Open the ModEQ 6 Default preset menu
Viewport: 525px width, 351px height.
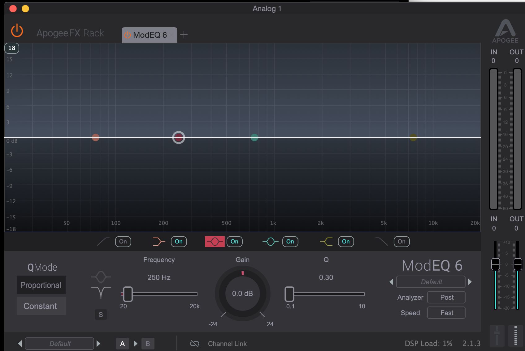coord(431,282)
